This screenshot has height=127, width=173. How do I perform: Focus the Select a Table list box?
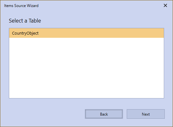pyautogui.click(x=86, y=63)
